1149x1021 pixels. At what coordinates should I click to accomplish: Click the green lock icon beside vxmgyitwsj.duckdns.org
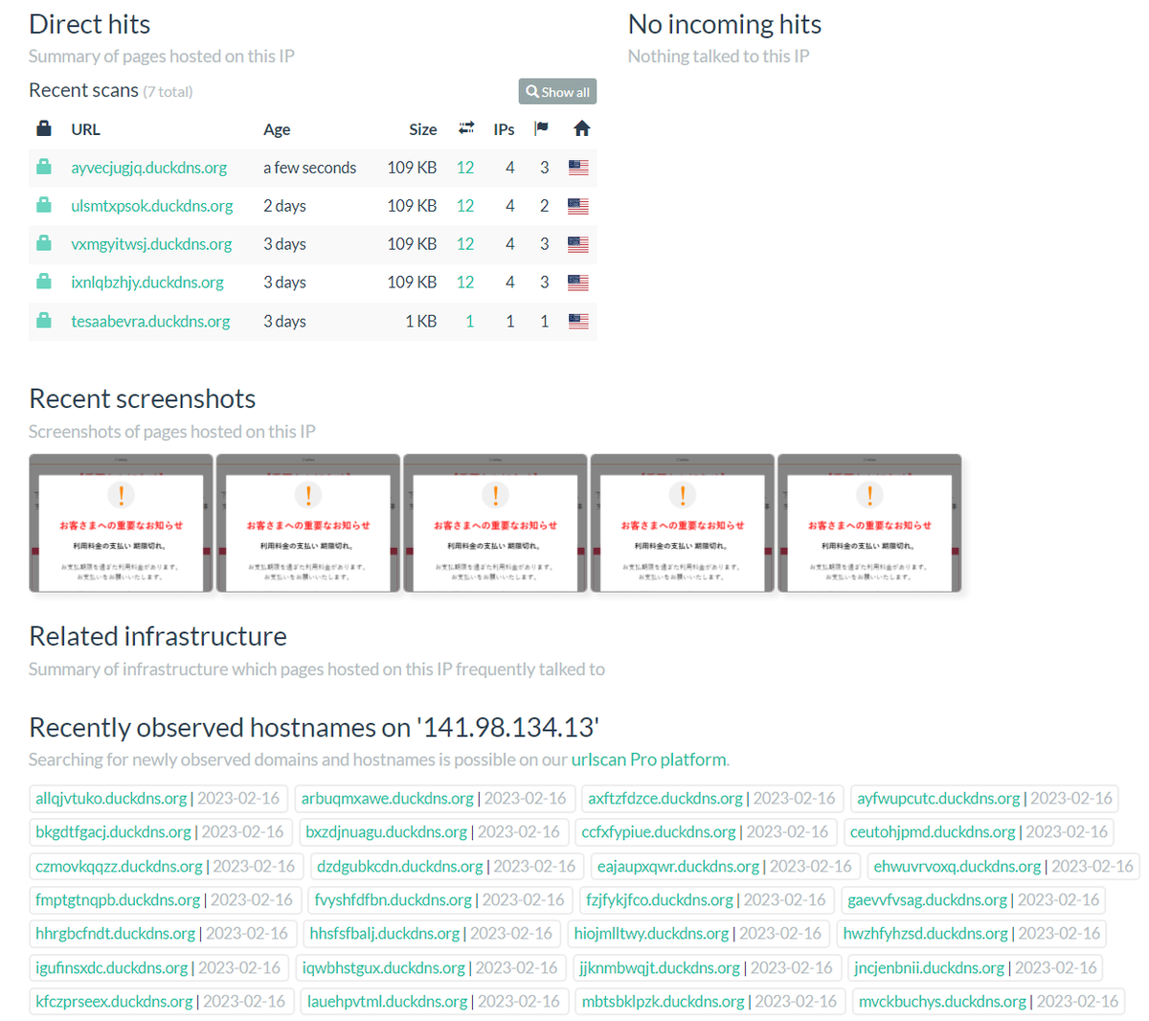[43, 243]
